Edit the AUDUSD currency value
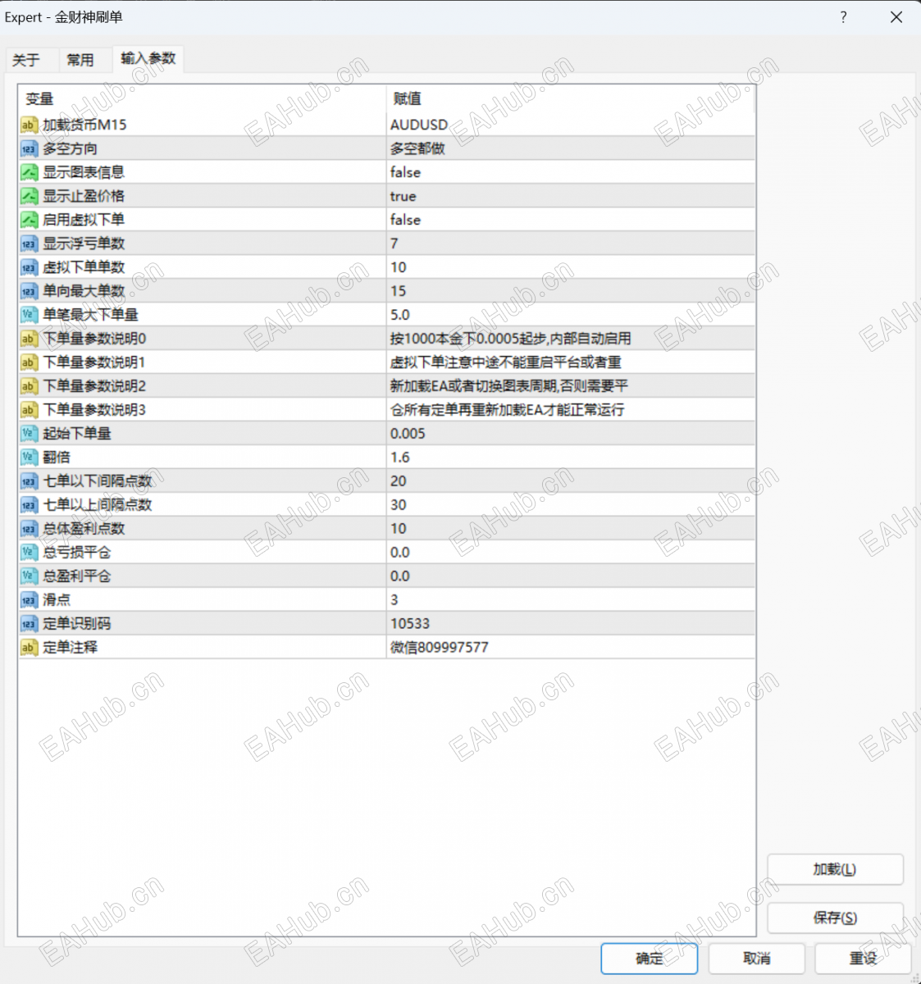Image resolution: width=921 pixels, height=984 pixels. pyautogui.click(x=570, y=125)
